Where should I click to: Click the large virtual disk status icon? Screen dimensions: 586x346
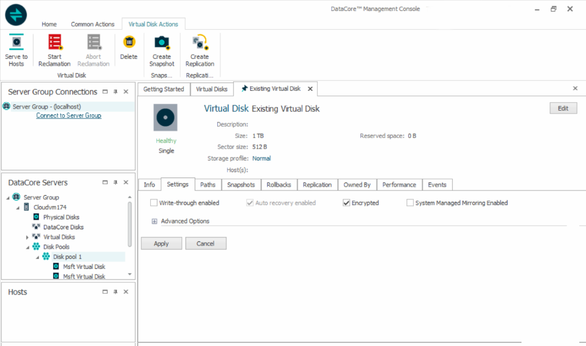click(x=166, y=118)
